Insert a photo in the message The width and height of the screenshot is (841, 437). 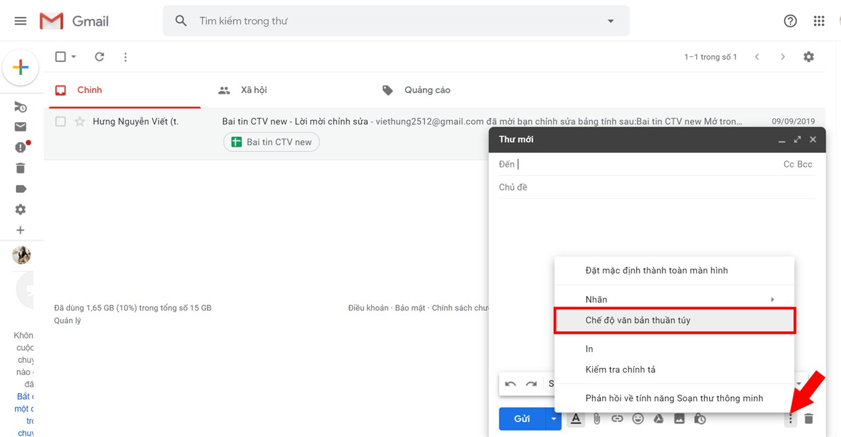click(x=679, y=419)
